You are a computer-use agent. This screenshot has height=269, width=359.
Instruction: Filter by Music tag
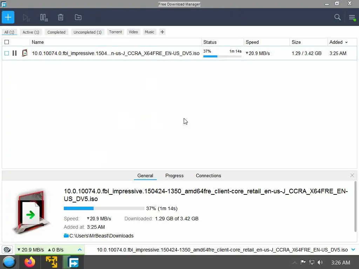(149, 32)
